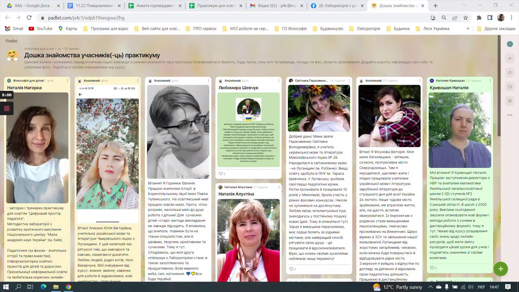
Task: Show hidden bookmarks with double chevron
Action: 468,29
